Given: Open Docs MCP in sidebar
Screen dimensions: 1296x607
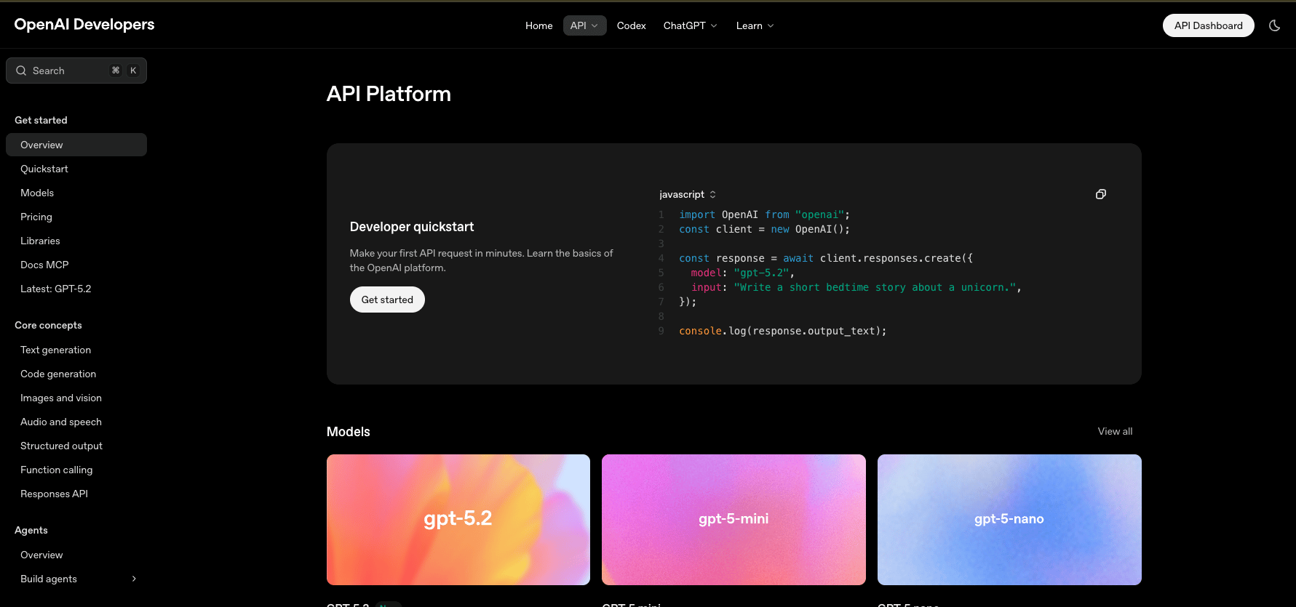Looking at the screenshot, I should coord(76,265).
